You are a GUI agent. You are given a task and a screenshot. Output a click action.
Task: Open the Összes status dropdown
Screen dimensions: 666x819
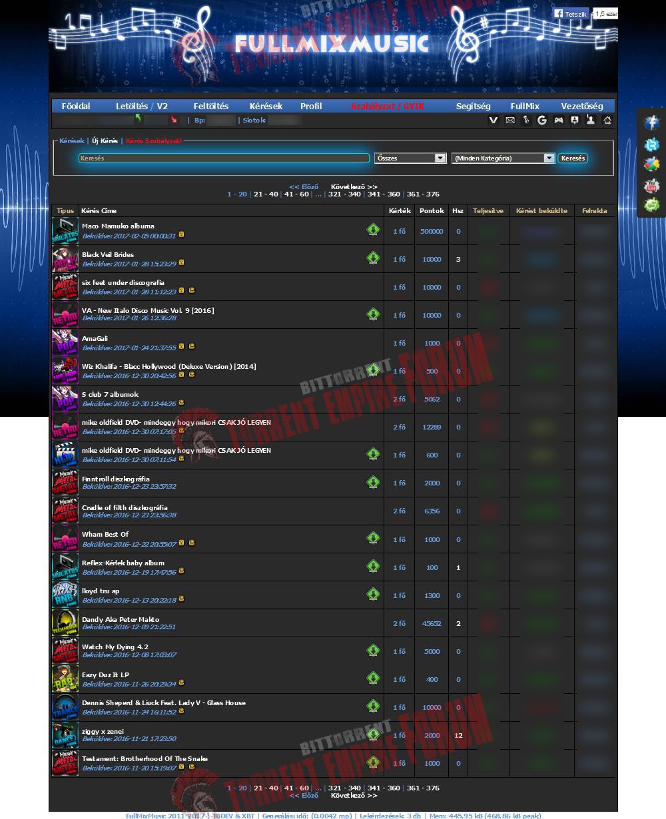410,158
